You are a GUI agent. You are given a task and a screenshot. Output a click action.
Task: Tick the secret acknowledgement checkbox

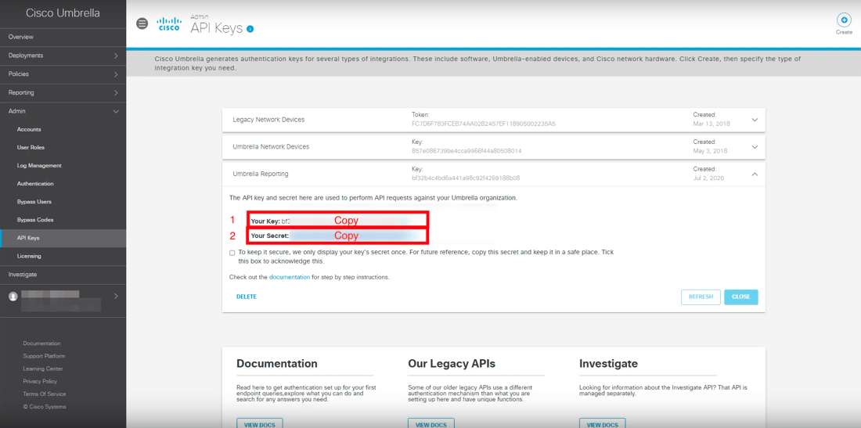[232, 253]
